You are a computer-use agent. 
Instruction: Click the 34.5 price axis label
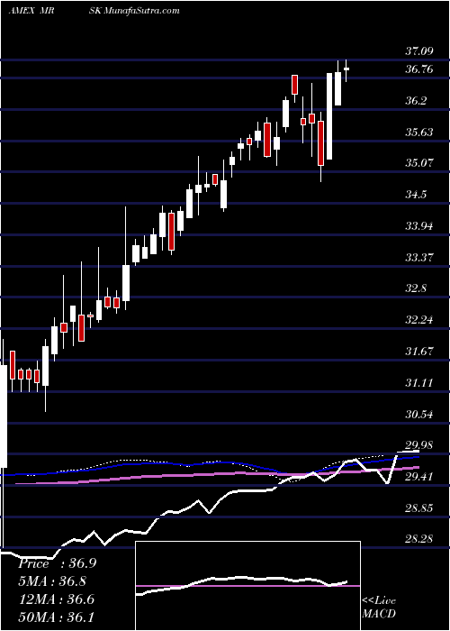[x=416, y=195]
